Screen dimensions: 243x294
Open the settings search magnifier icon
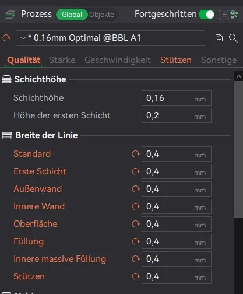[233, 38]
